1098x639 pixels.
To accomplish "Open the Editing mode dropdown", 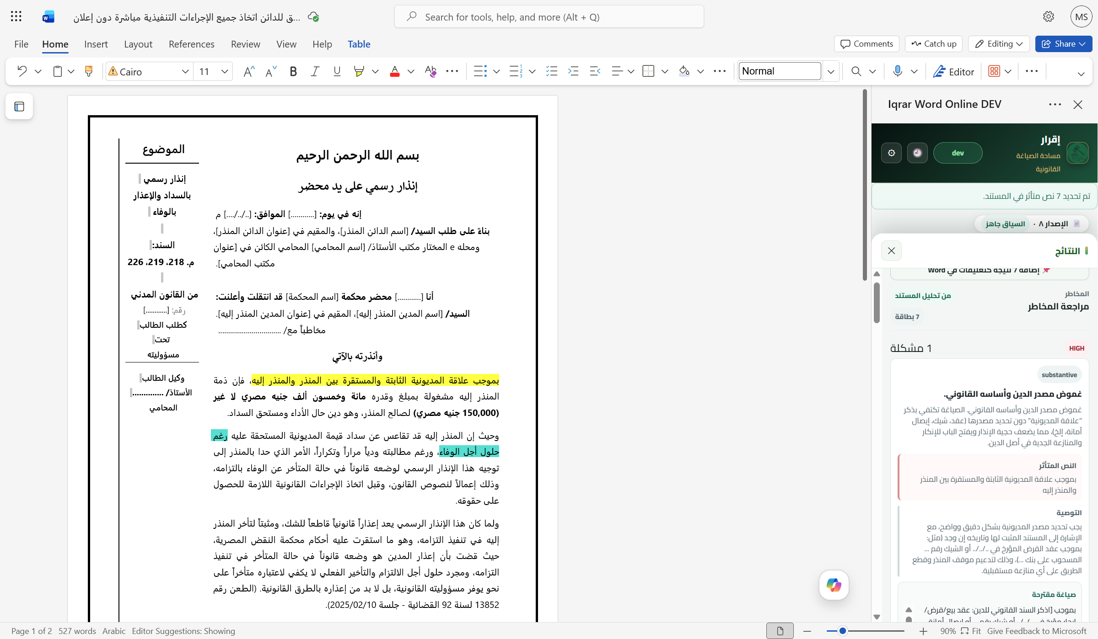I will click(x=999, y=44).
